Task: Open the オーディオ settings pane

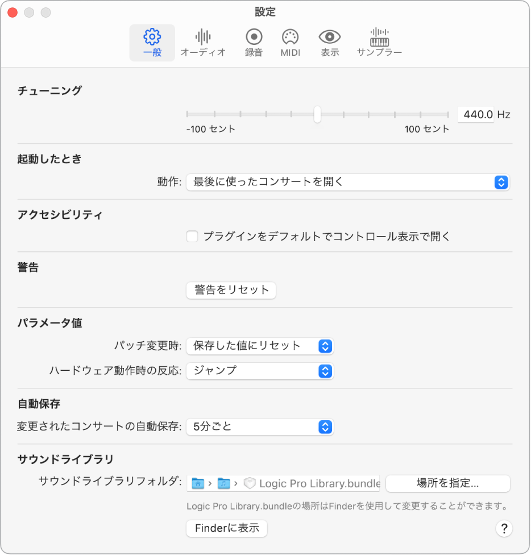Action: 203,42
